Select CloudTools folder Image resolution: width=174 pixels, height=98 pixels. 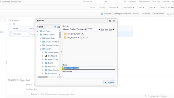[52, 74]
